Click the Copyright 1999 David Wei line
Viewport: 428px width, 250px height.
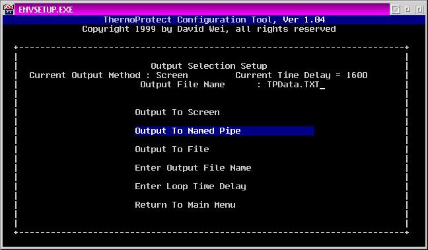(209, 29)
